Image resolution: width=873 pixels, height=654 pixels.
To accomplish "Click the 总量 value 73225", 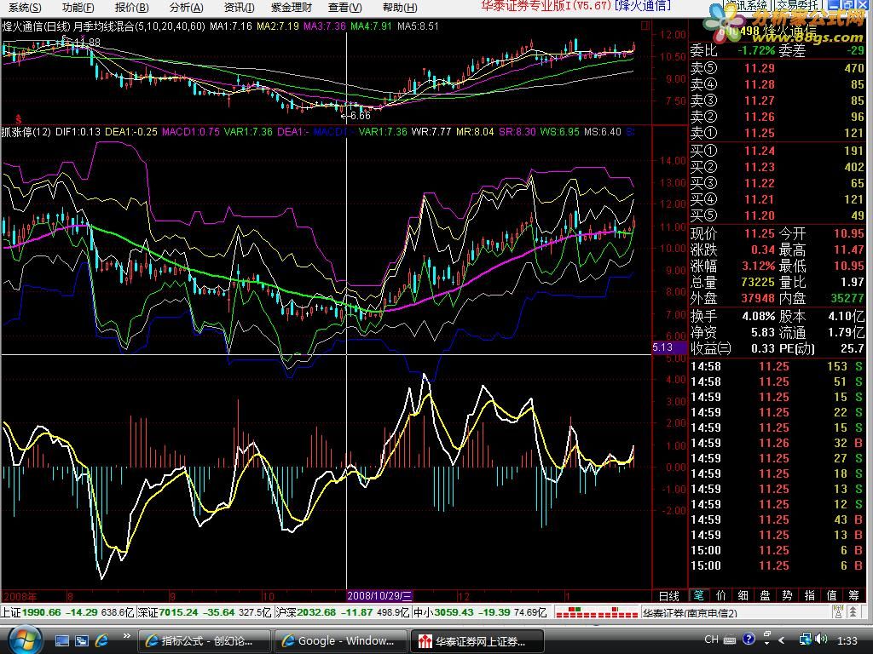I will (758, 282).
